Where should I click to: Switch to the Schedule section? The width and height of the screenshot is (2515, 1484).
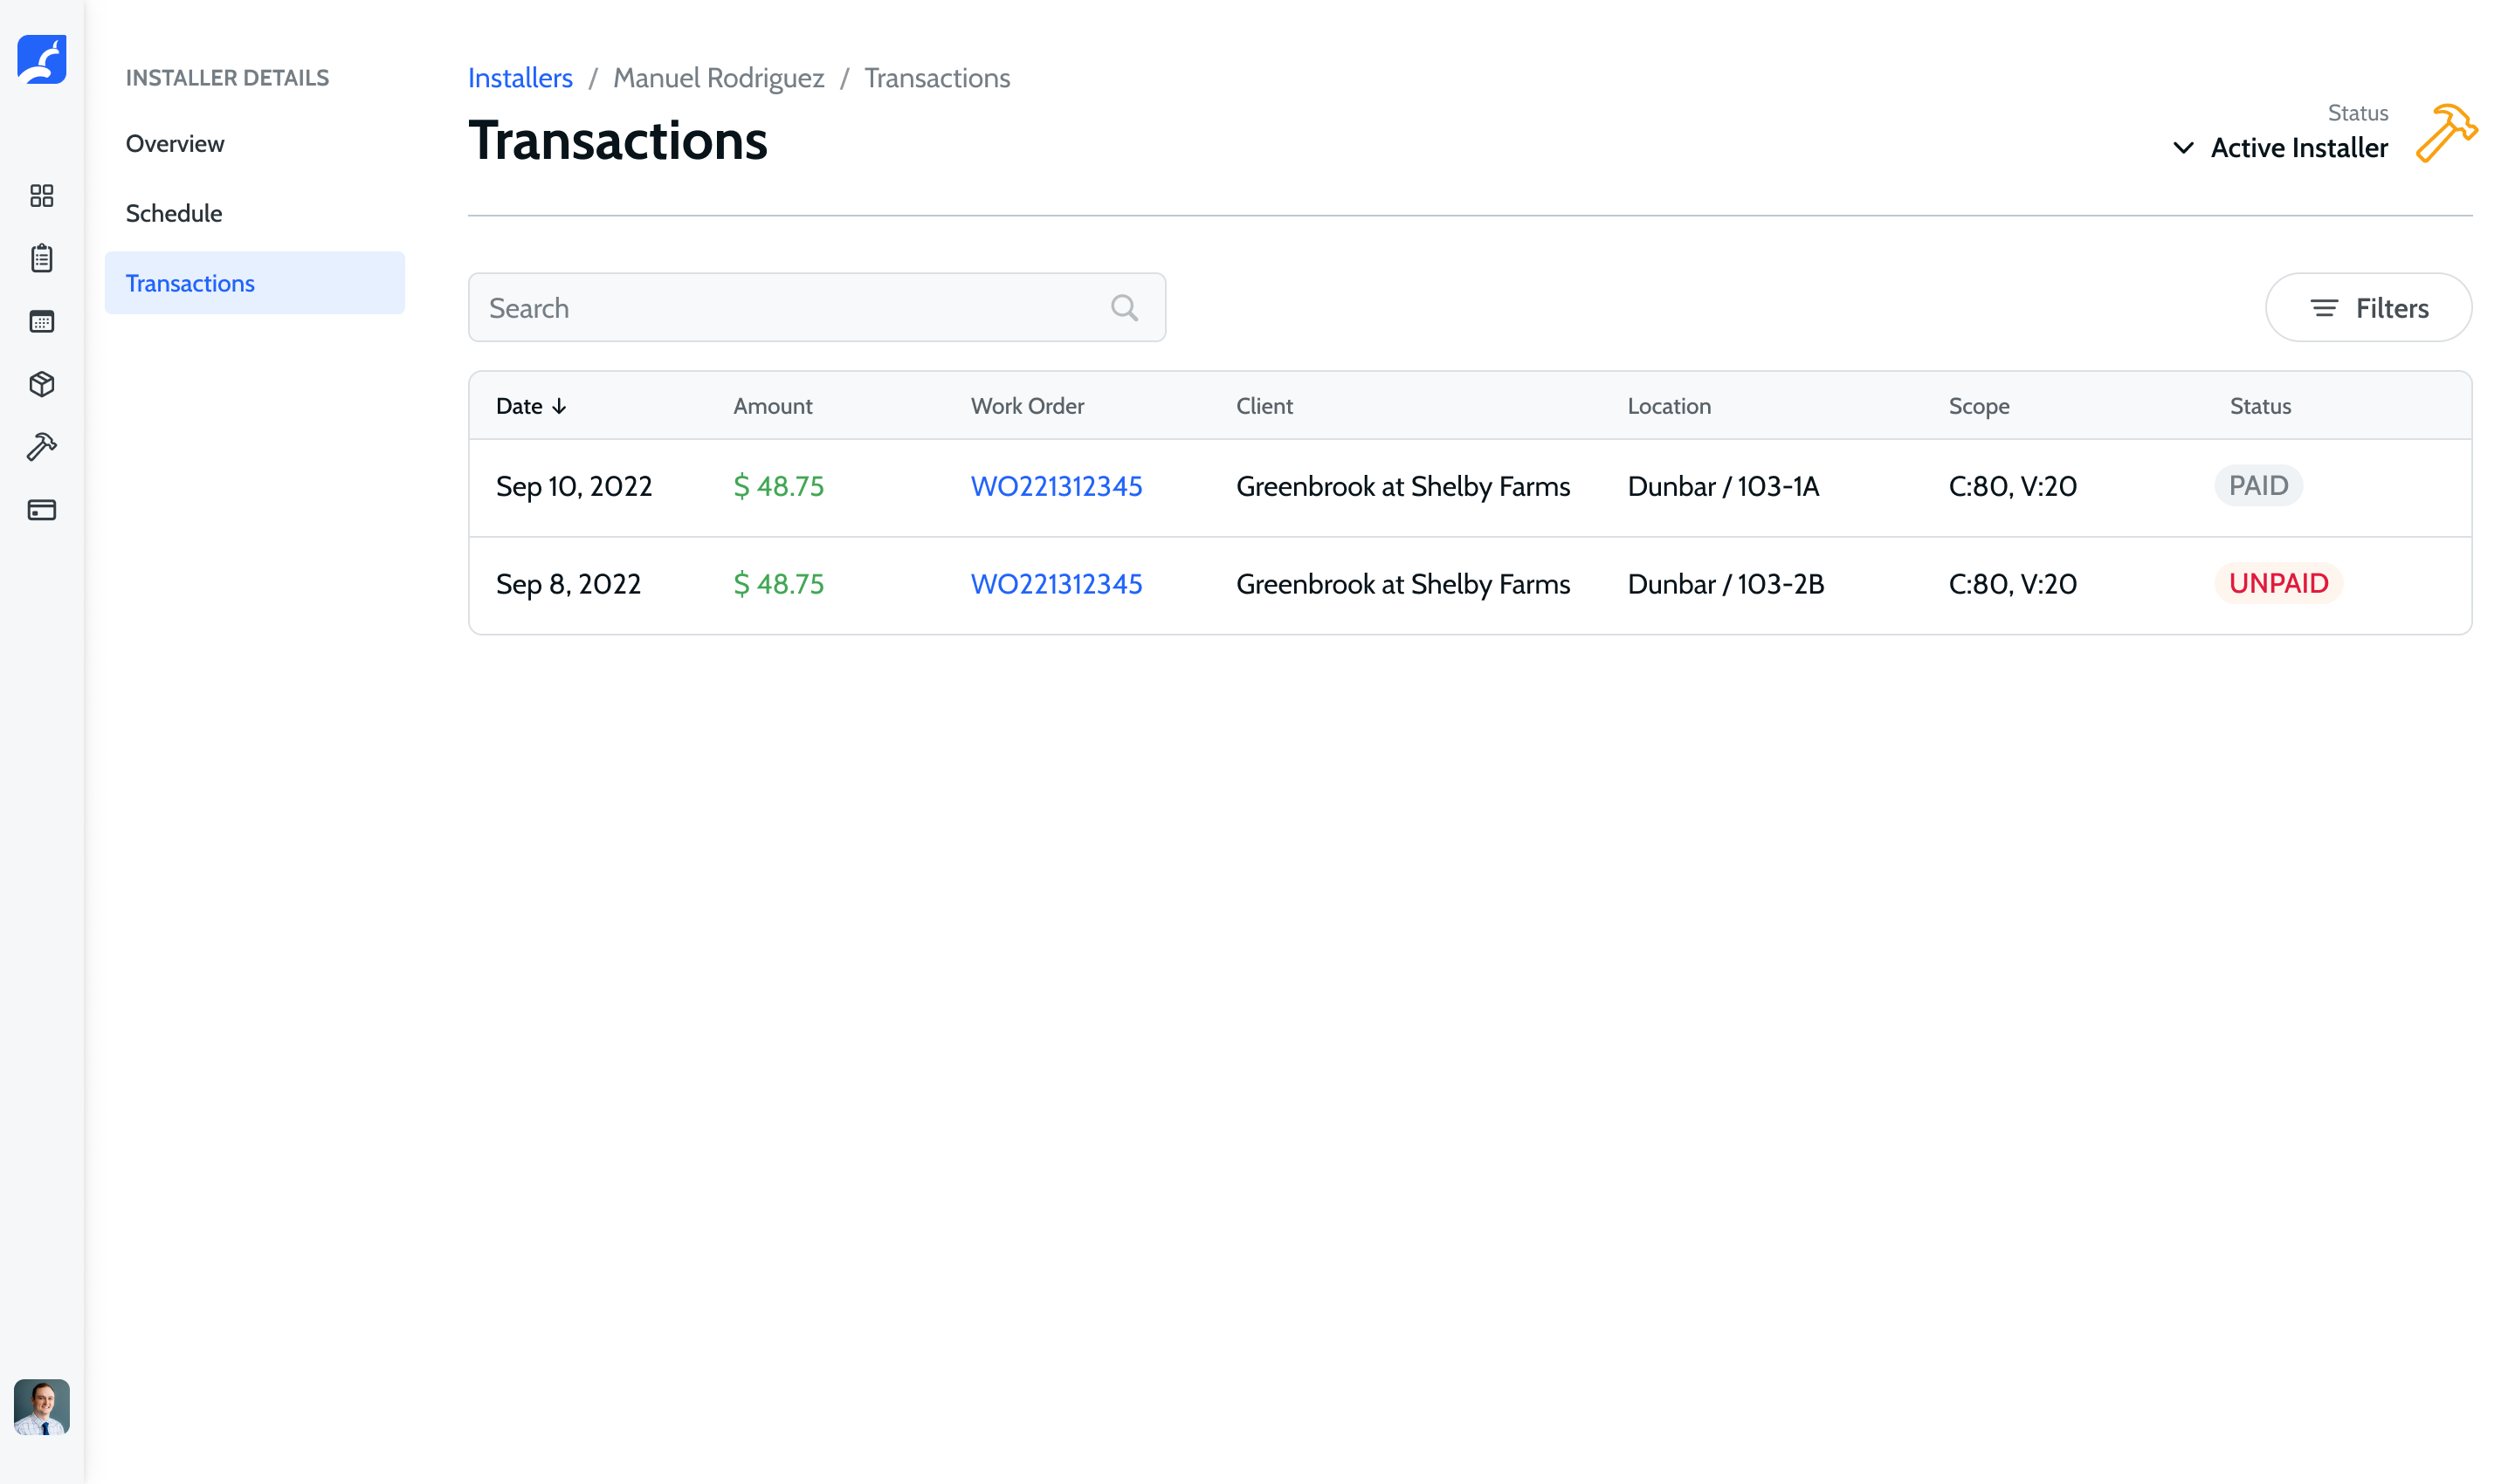(x=174, y=213)
